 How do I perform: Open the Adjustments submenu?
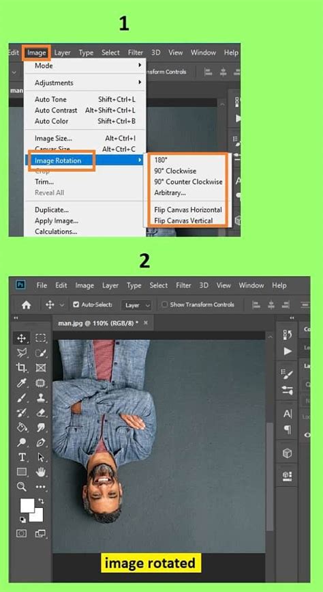pos(84,83)
